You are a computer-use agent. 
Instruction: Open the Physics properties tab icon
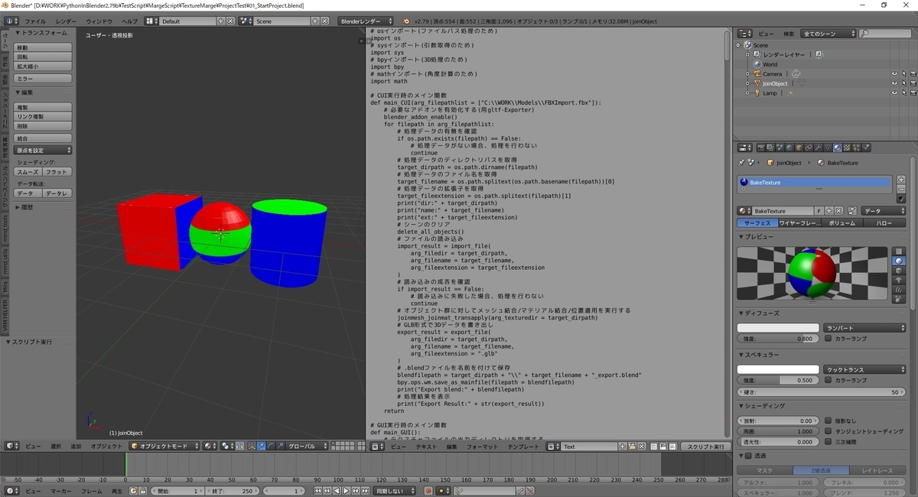coord(866,148)
